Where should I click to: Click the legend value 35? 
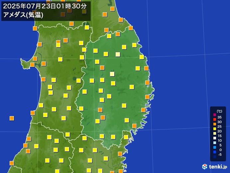point(219,117)
